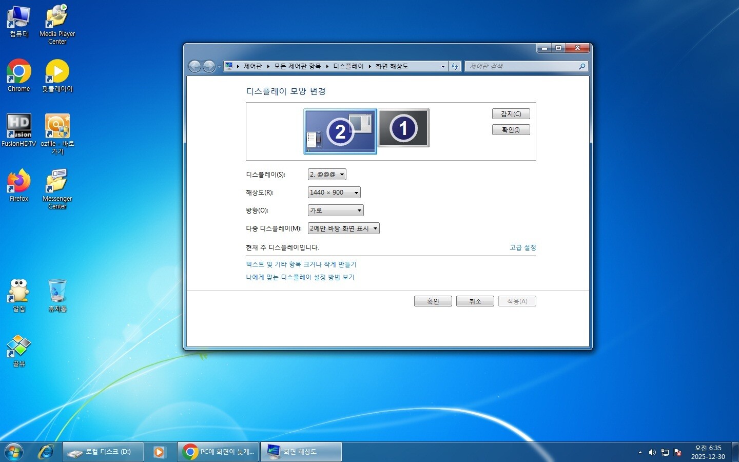Click the 취소 cancel button

coord(475,301)
